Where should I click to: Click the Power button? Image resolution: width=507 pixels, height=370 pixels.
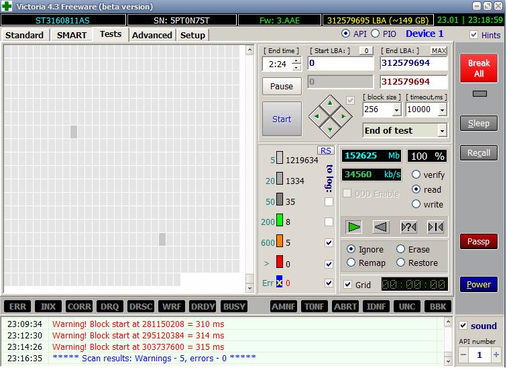coord(479,284)
